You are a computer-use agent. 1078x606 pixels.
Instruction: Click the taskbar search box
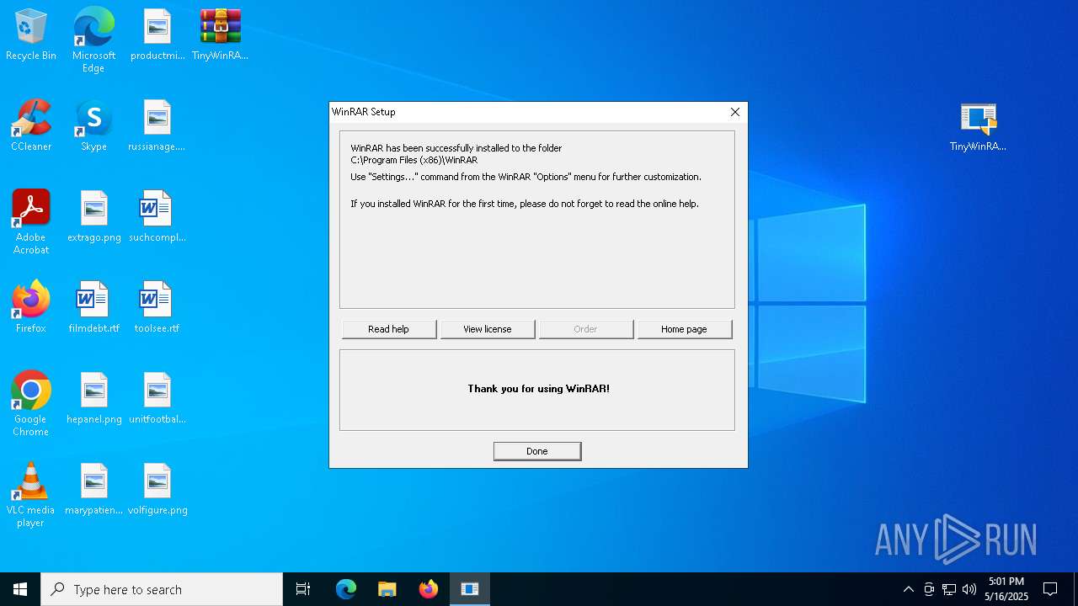click(x=162, y=589)
